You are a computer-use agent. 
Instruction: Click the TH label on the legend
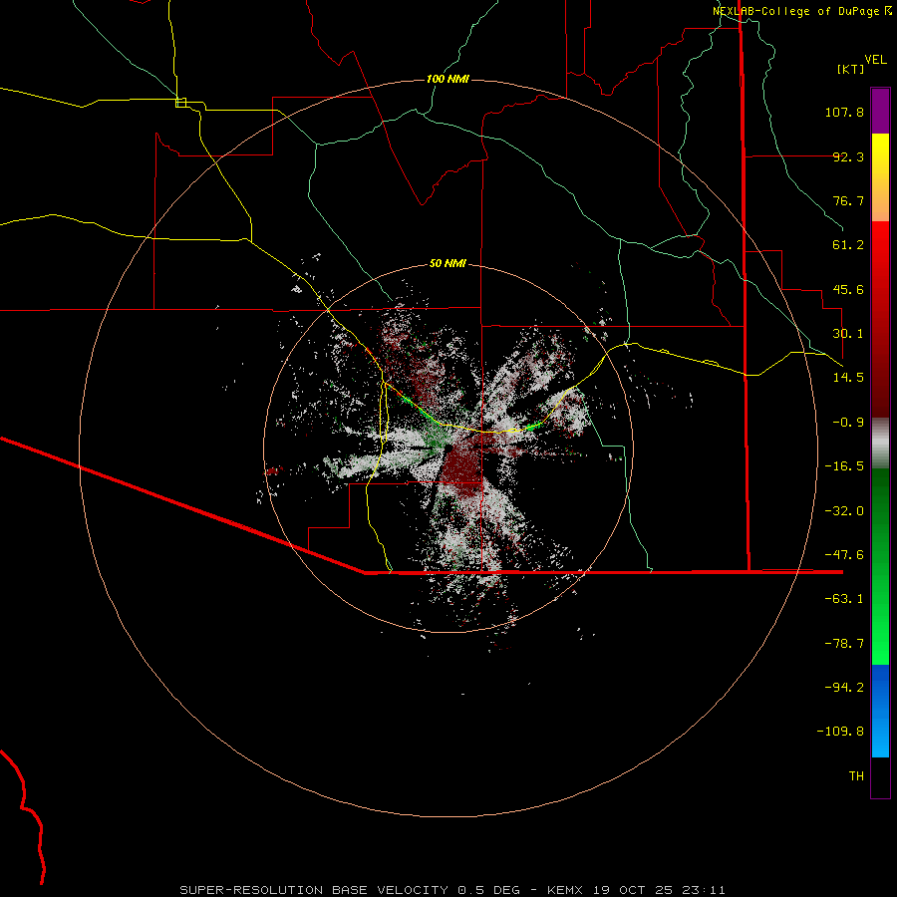(856, 776)
